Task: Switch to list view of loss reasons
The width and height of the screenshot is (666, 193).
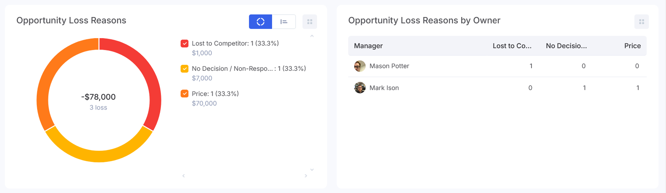Action: [x=284, y=22]
